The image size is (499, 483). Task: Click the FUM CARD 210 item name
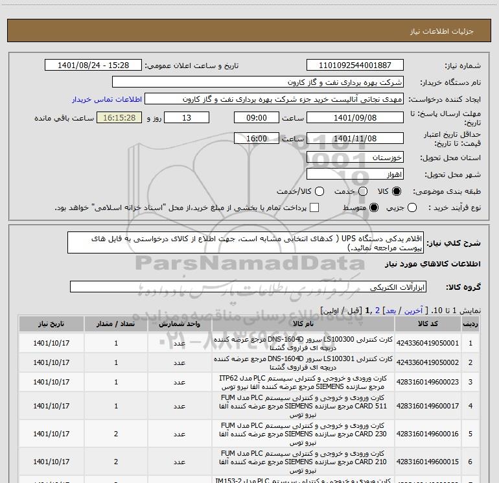303,462
